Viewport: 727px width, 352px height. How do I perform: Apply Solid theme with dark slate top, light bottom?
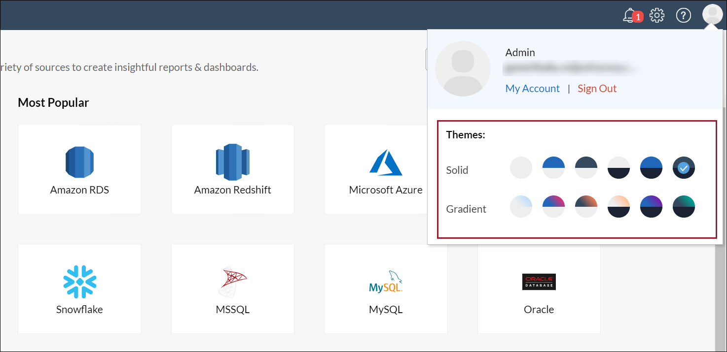click(x=586, y=168)
